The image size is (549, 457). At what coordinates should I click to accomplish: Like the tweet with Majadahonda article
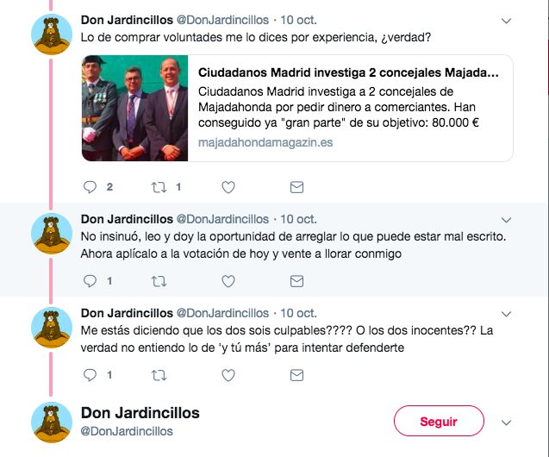[228, 187]
